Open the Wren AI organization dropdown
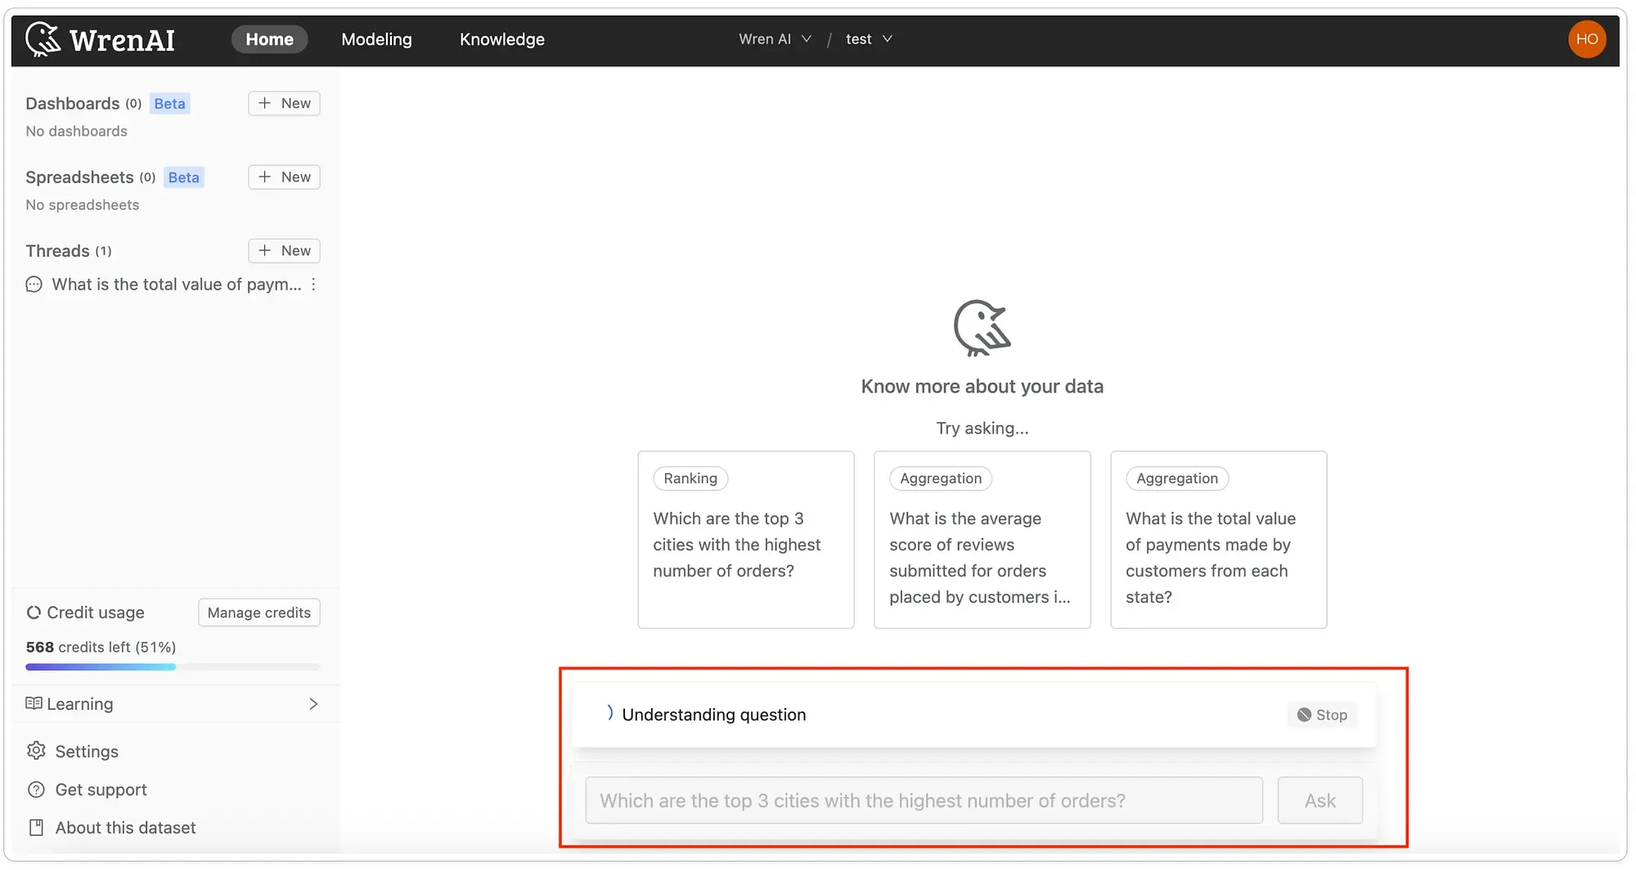 775,39
